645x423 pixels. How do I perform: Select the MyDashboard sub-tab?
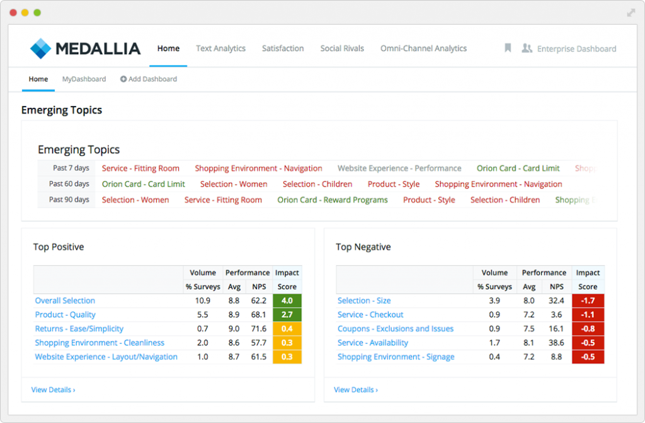[84, 79]
